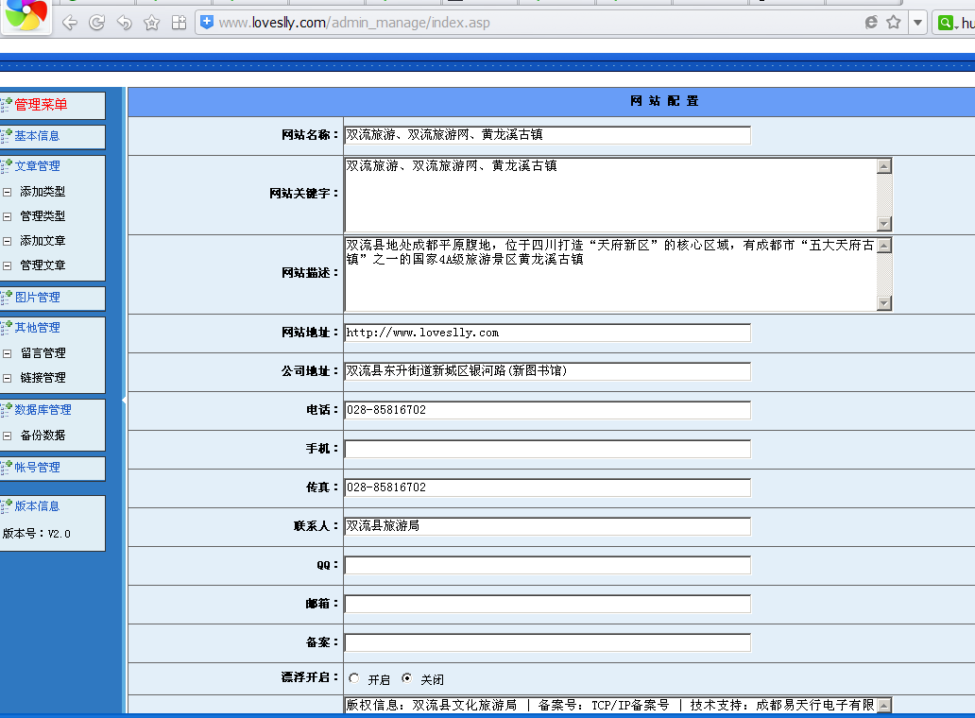
Task: Go to 添加类型 page
Action: point(43,192)
